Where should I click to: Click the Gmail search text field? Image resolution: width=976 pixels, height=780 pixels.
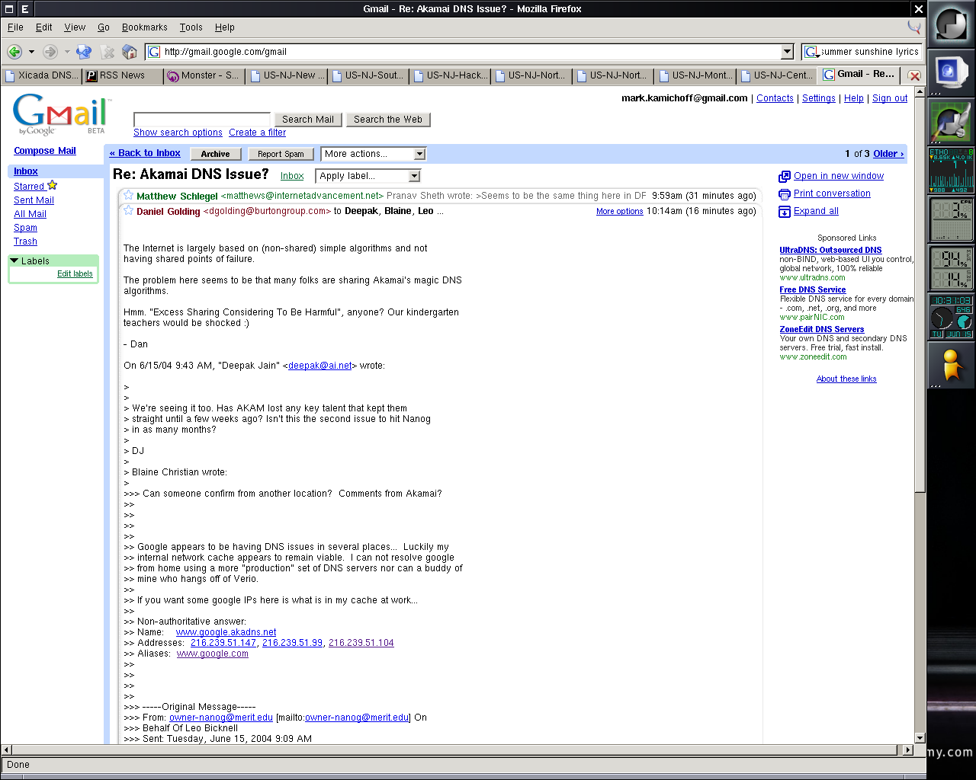tap(202, 120)
